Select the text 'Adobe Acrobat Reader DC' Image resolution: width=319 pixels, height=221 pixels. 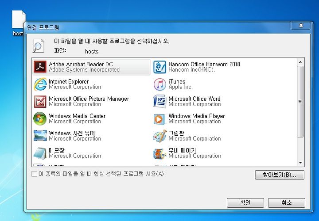tap(81, 65)
